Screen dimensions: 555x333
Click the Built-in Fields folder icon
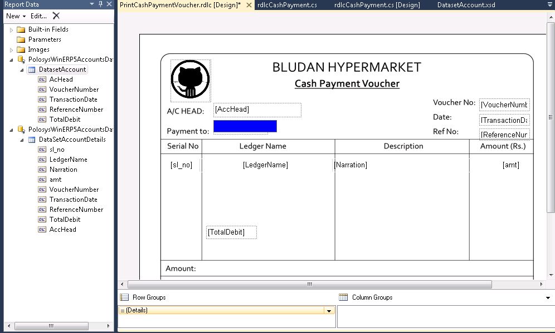tap(21, 29)
